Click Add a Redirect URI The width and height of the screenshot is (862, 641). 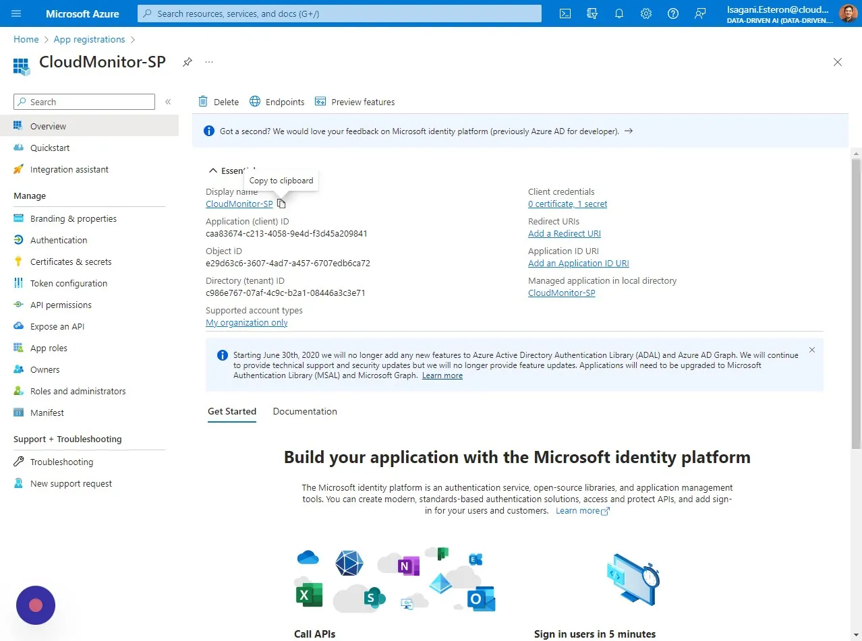click(x=565, y=234)
